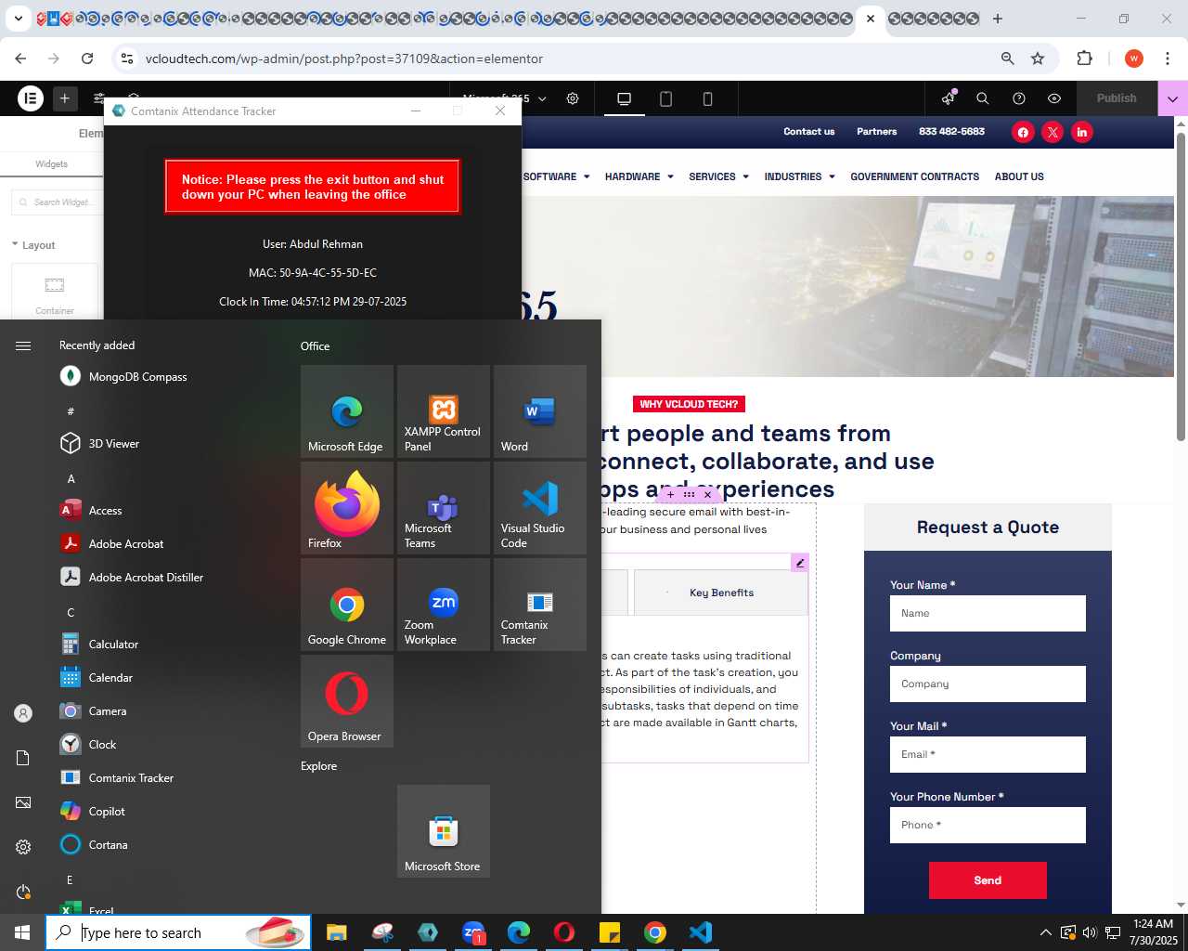Show hidden system tray icons
The height and width of the screenshot is (951, 1188).
1045,932
